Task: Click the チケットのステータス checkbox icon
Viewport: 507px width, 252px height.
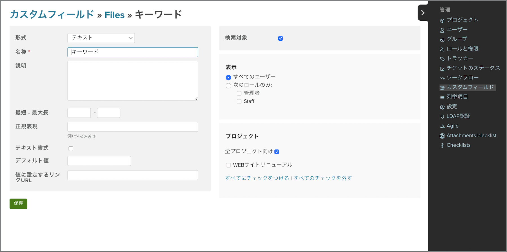Action: (442, 69)
